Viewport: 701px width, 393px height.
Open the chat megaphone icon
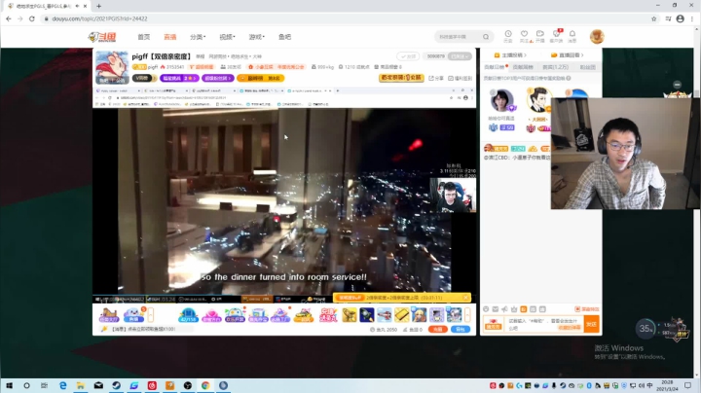504,309
